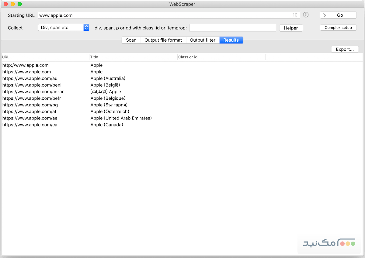365x258 pixels.
Task: Click the yellow minimize window button
Action: pyautogui.click(x=12, y=4)
